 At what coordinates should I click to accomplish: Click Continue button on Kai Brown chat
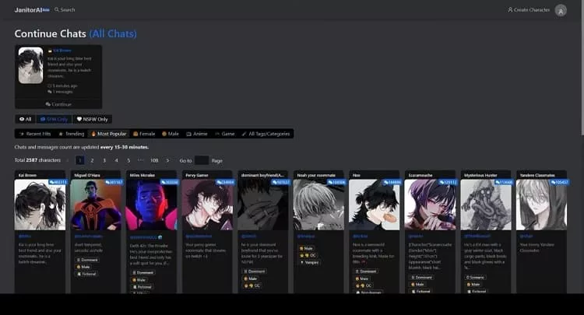tap(58, 104)
